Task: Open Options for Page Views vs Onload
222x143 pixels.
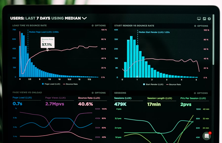Action: [x=99, y=93]
